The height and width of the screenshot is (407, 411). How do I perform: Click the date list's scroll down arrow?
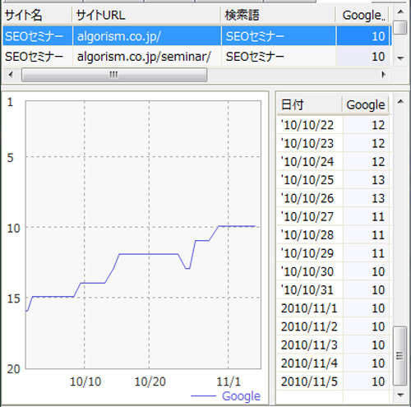pos(400,395)
